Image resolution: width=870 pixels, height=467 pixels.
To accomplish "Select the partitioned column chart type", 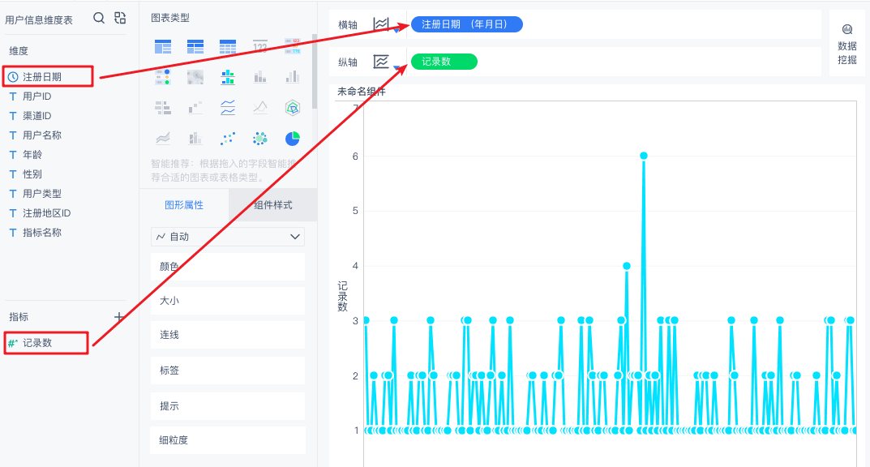I will pyautogui.click(x=228, y=77).
